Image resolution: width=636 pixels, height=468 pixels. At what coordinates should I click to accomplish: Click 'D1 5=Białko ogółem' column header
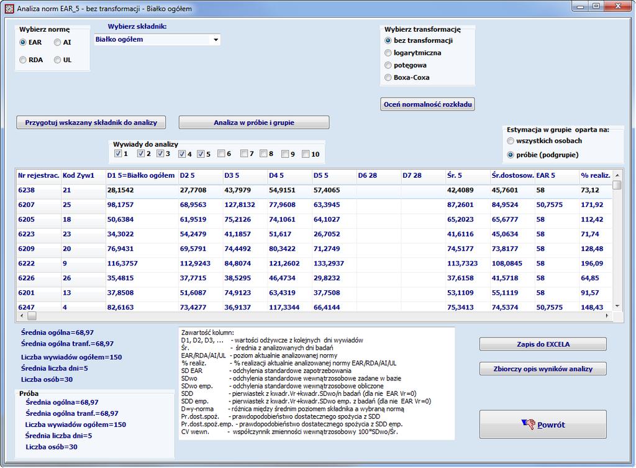point(142,175)
